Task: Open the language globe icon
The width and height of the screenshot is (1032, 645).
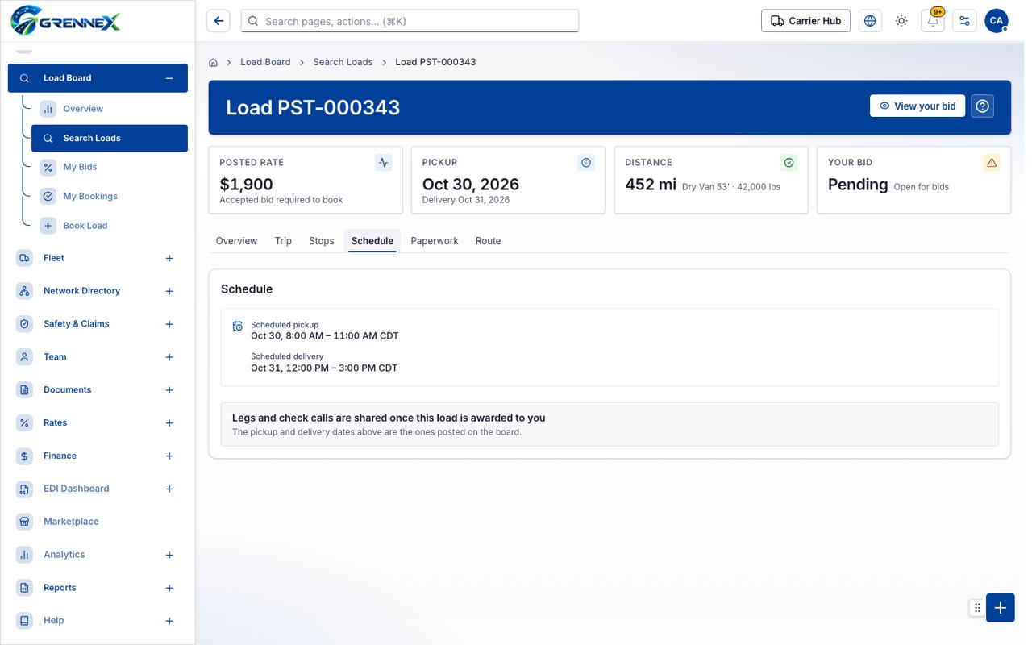Action: (870, 21)
